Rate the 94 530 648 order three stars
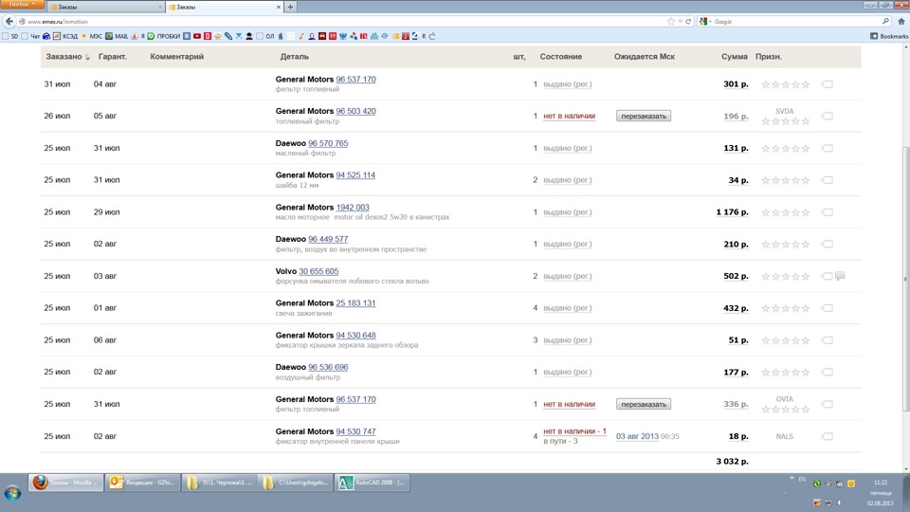 click(786, 340)
